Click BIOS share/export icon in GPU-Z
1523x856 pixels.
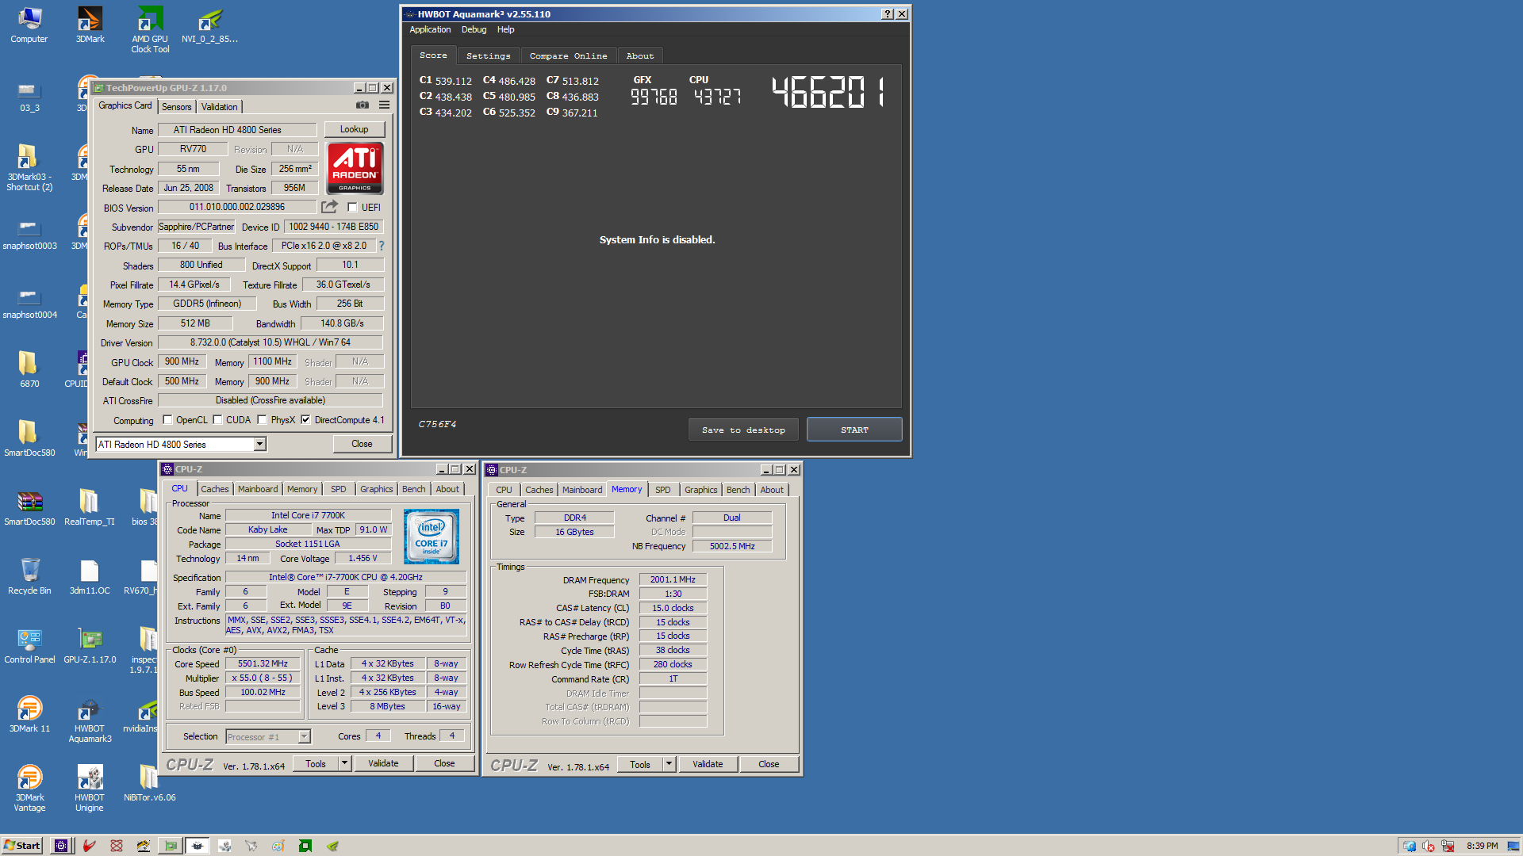[329, 207]
